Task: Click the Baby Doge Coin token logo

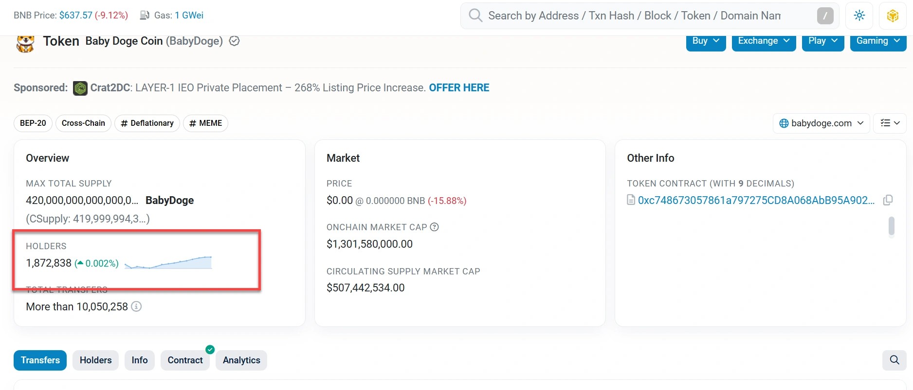Action: tap(25, 43)
